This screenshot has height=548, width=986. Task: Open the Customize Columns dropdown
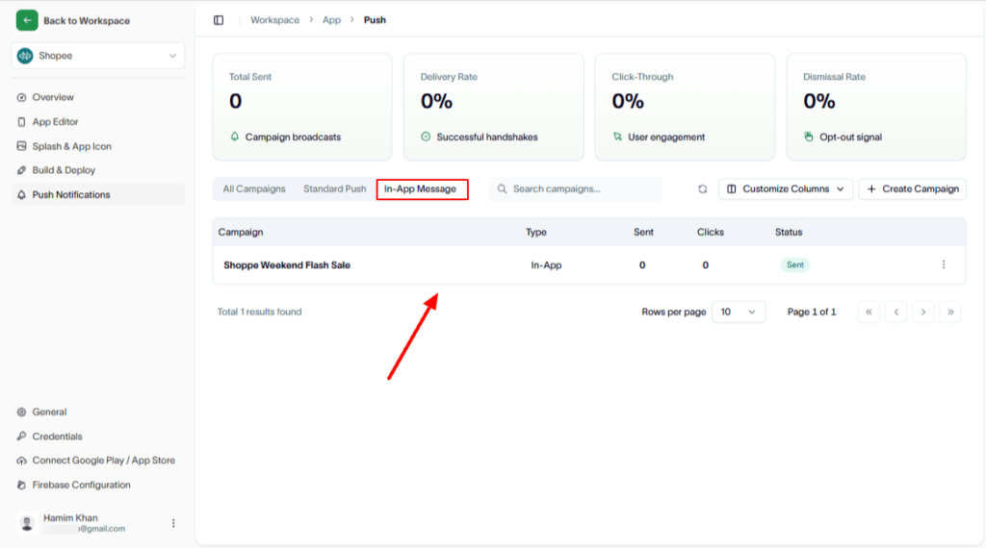tap(786, 189)
